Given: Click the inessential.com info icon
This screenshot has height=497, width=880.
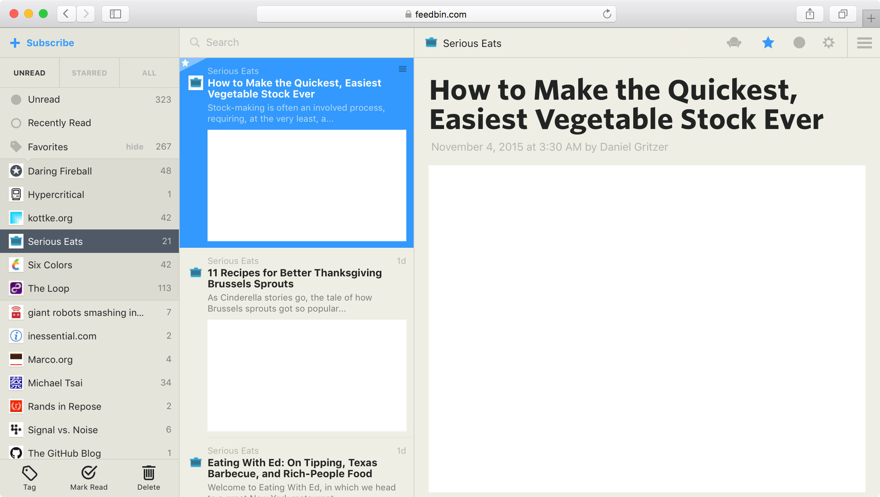Looking at the screenshot, I should (16, 336).
